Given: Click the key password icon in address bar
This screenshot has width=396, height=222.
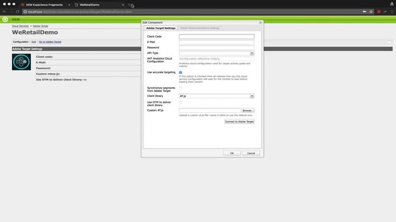Looking at the screenshot, I should point(365,12).
